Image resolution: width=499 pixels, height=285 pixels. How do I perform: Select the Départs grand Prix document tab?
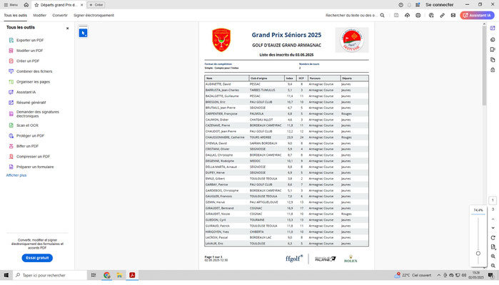click(x=59, y=5)
